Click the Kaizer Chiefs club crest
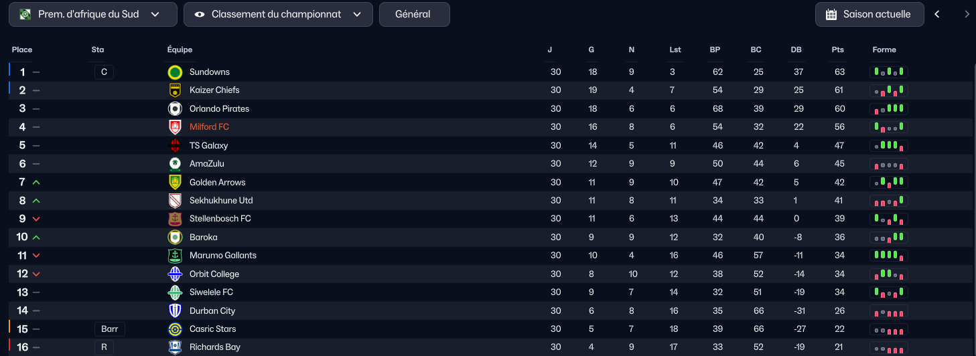 coord(175,90)
